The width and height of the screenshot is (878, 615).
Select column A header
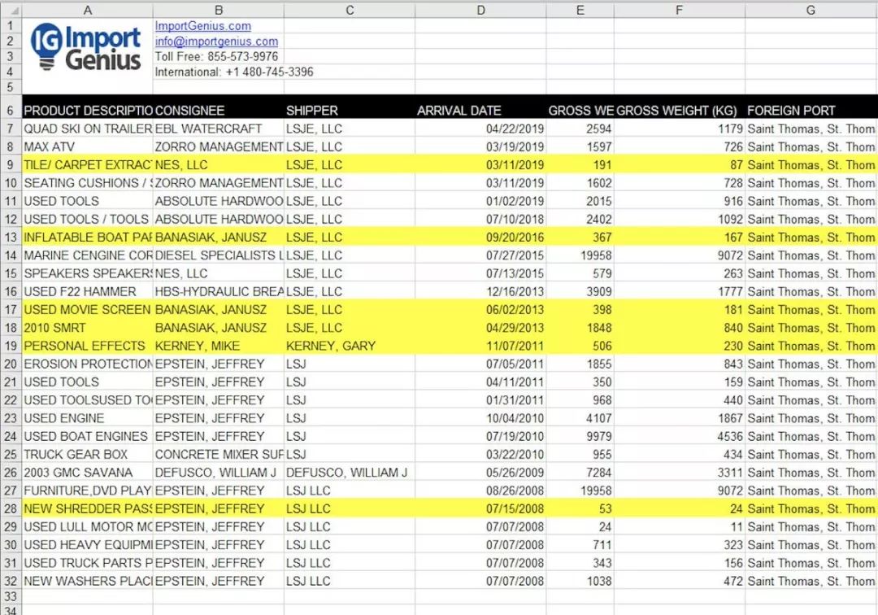point(87,10)
